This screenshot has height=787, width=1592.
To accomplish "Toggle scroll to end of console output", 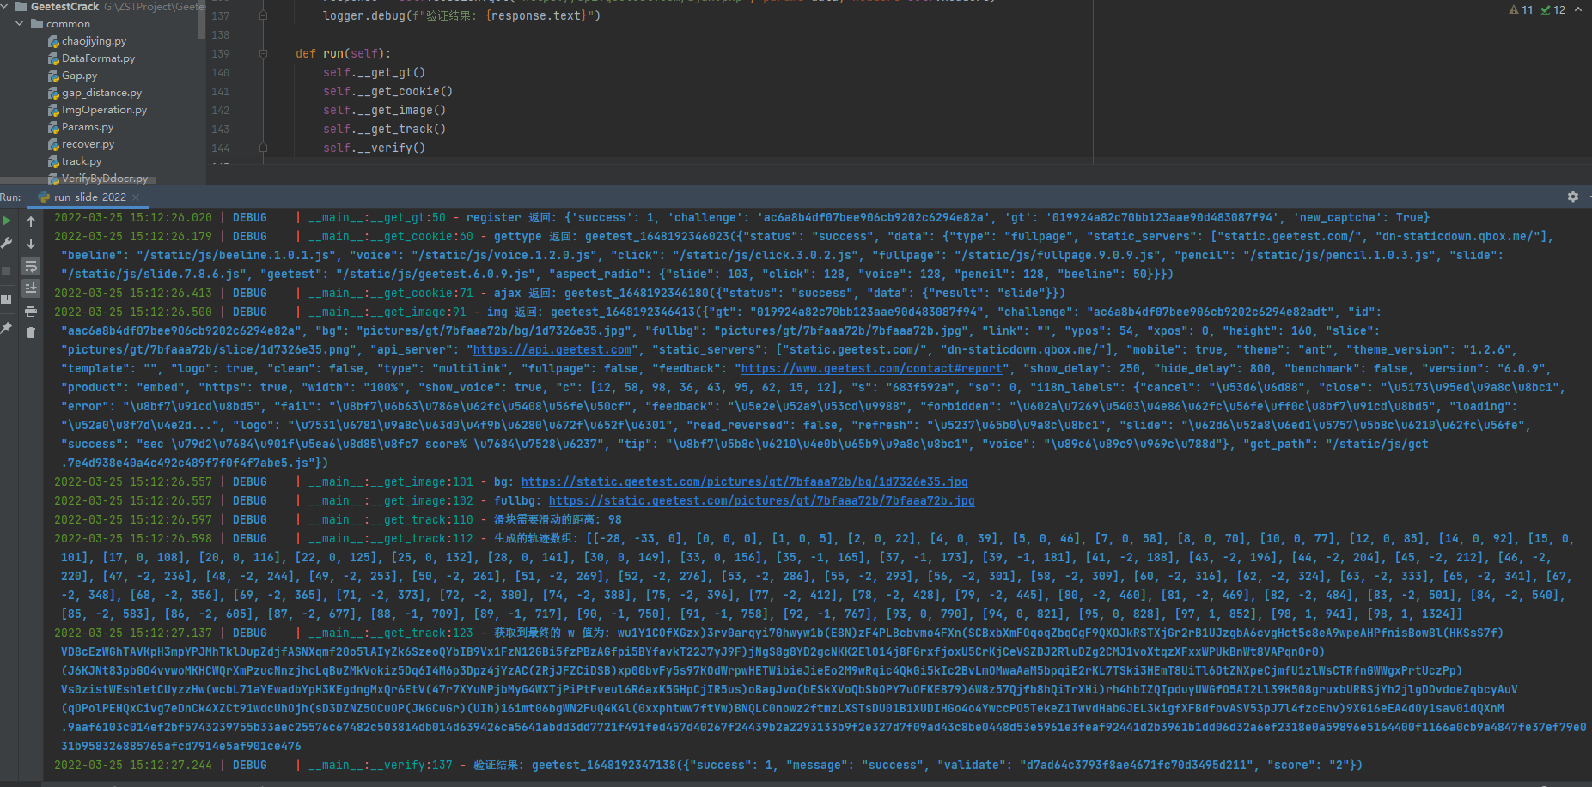I will pos(31,288).
